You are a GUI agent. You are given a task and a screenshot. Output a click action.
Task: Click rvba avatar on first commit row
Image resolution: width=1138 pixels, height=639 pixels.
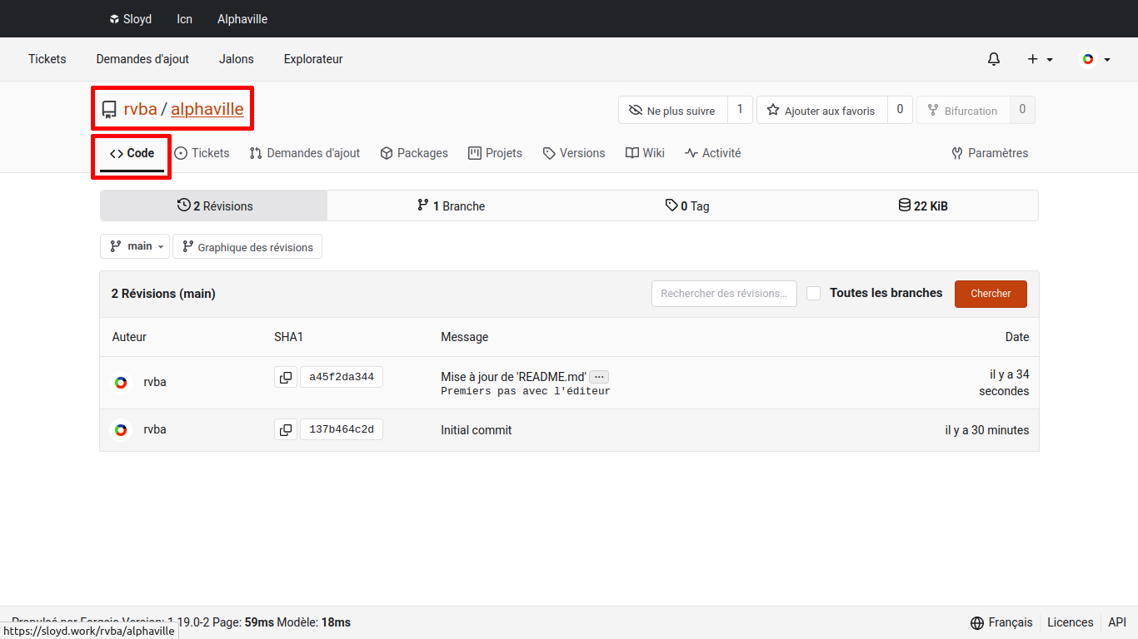[121, 382]
